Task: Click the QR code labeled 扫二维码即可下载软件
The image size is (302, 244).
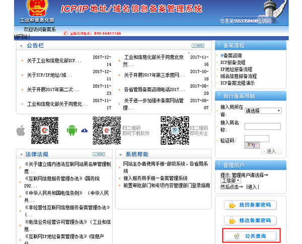Action: (107, 131)
